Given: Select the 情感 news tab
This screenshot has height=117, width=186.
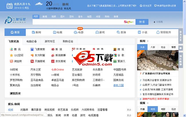Looking at the screenshot, I should coord(173,47).
